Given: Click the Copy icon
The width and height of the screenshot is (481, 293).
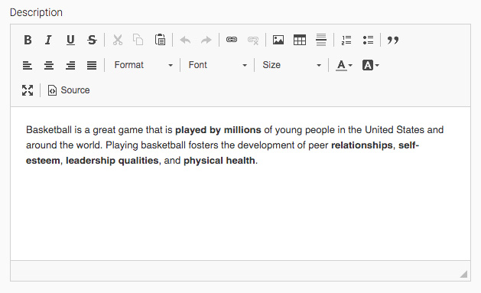Looking at the screenshot, I should tap(138, 40).
